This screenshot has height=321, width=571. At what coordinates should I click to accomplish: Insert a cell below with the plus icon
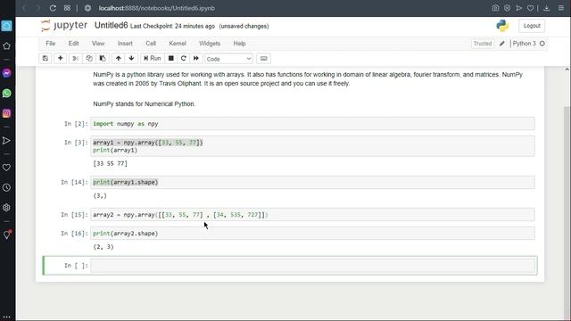[60, 58]
